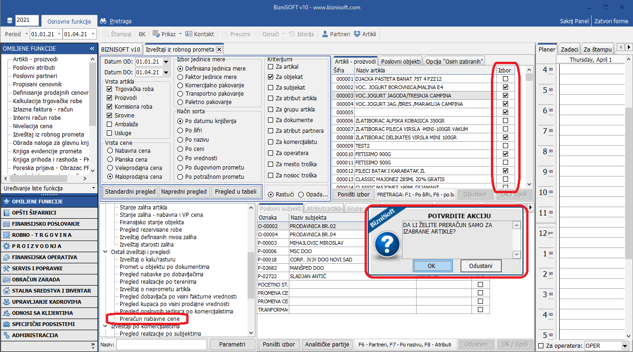Open Pretraga binoculars search icon

[103, 21]
